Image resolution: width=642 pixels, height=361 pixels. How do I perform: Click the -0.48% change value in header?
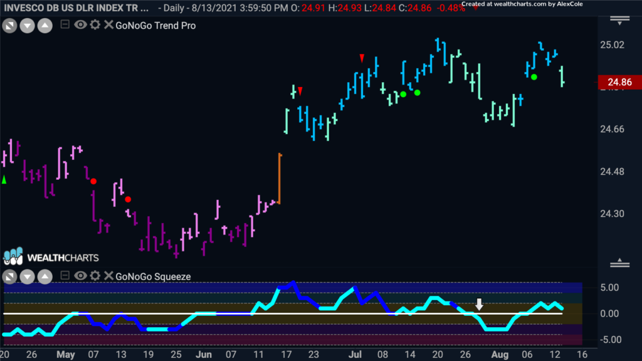pos(451,8)
